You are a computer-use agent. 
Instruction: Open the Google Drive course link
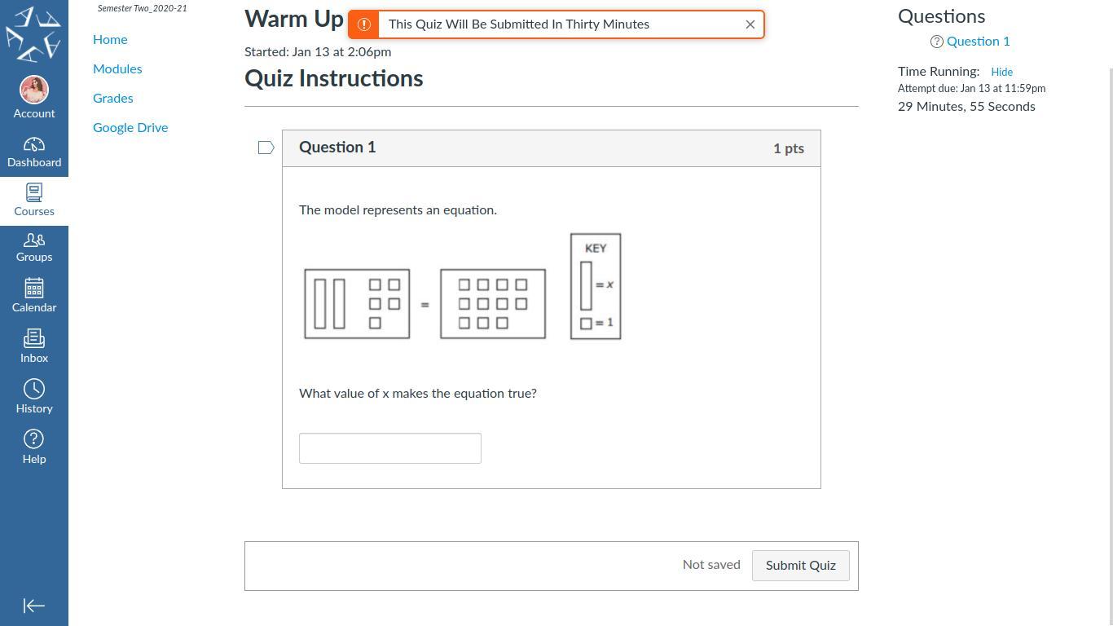(130, 127)
